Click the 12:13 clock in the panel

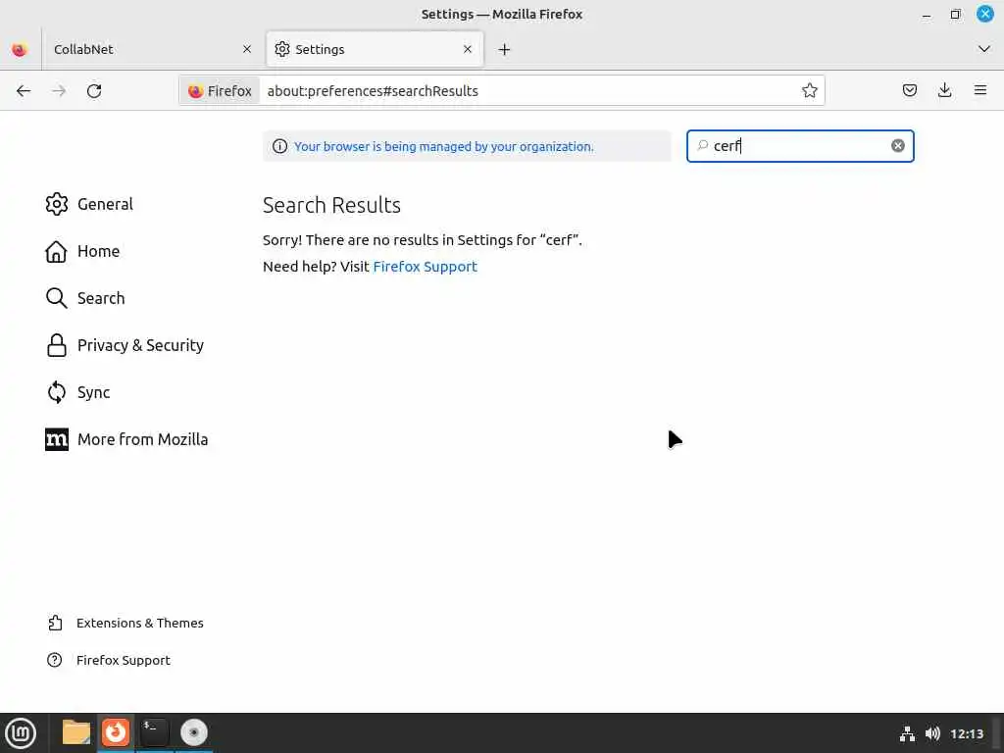[x=966, y=733]
